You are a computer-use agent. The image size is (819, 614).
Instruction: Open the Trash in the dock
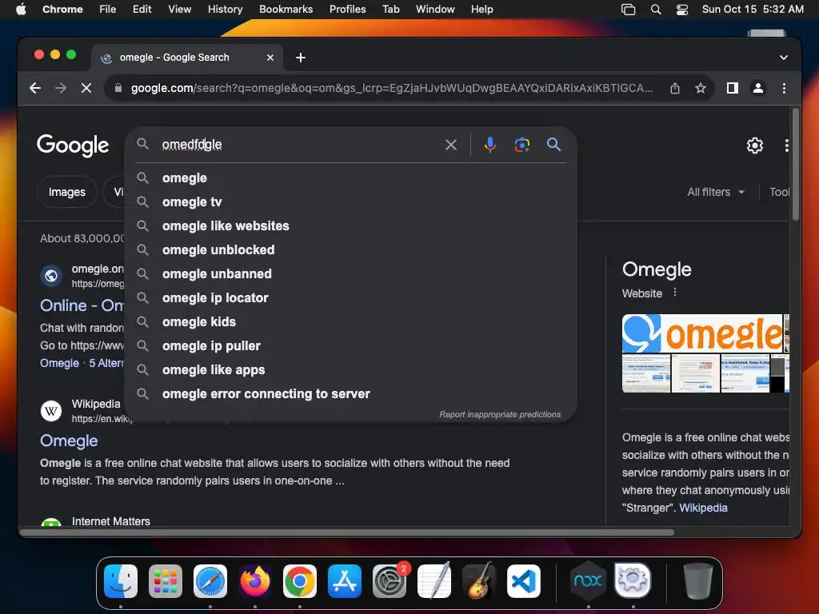click(x=697, y=581)
